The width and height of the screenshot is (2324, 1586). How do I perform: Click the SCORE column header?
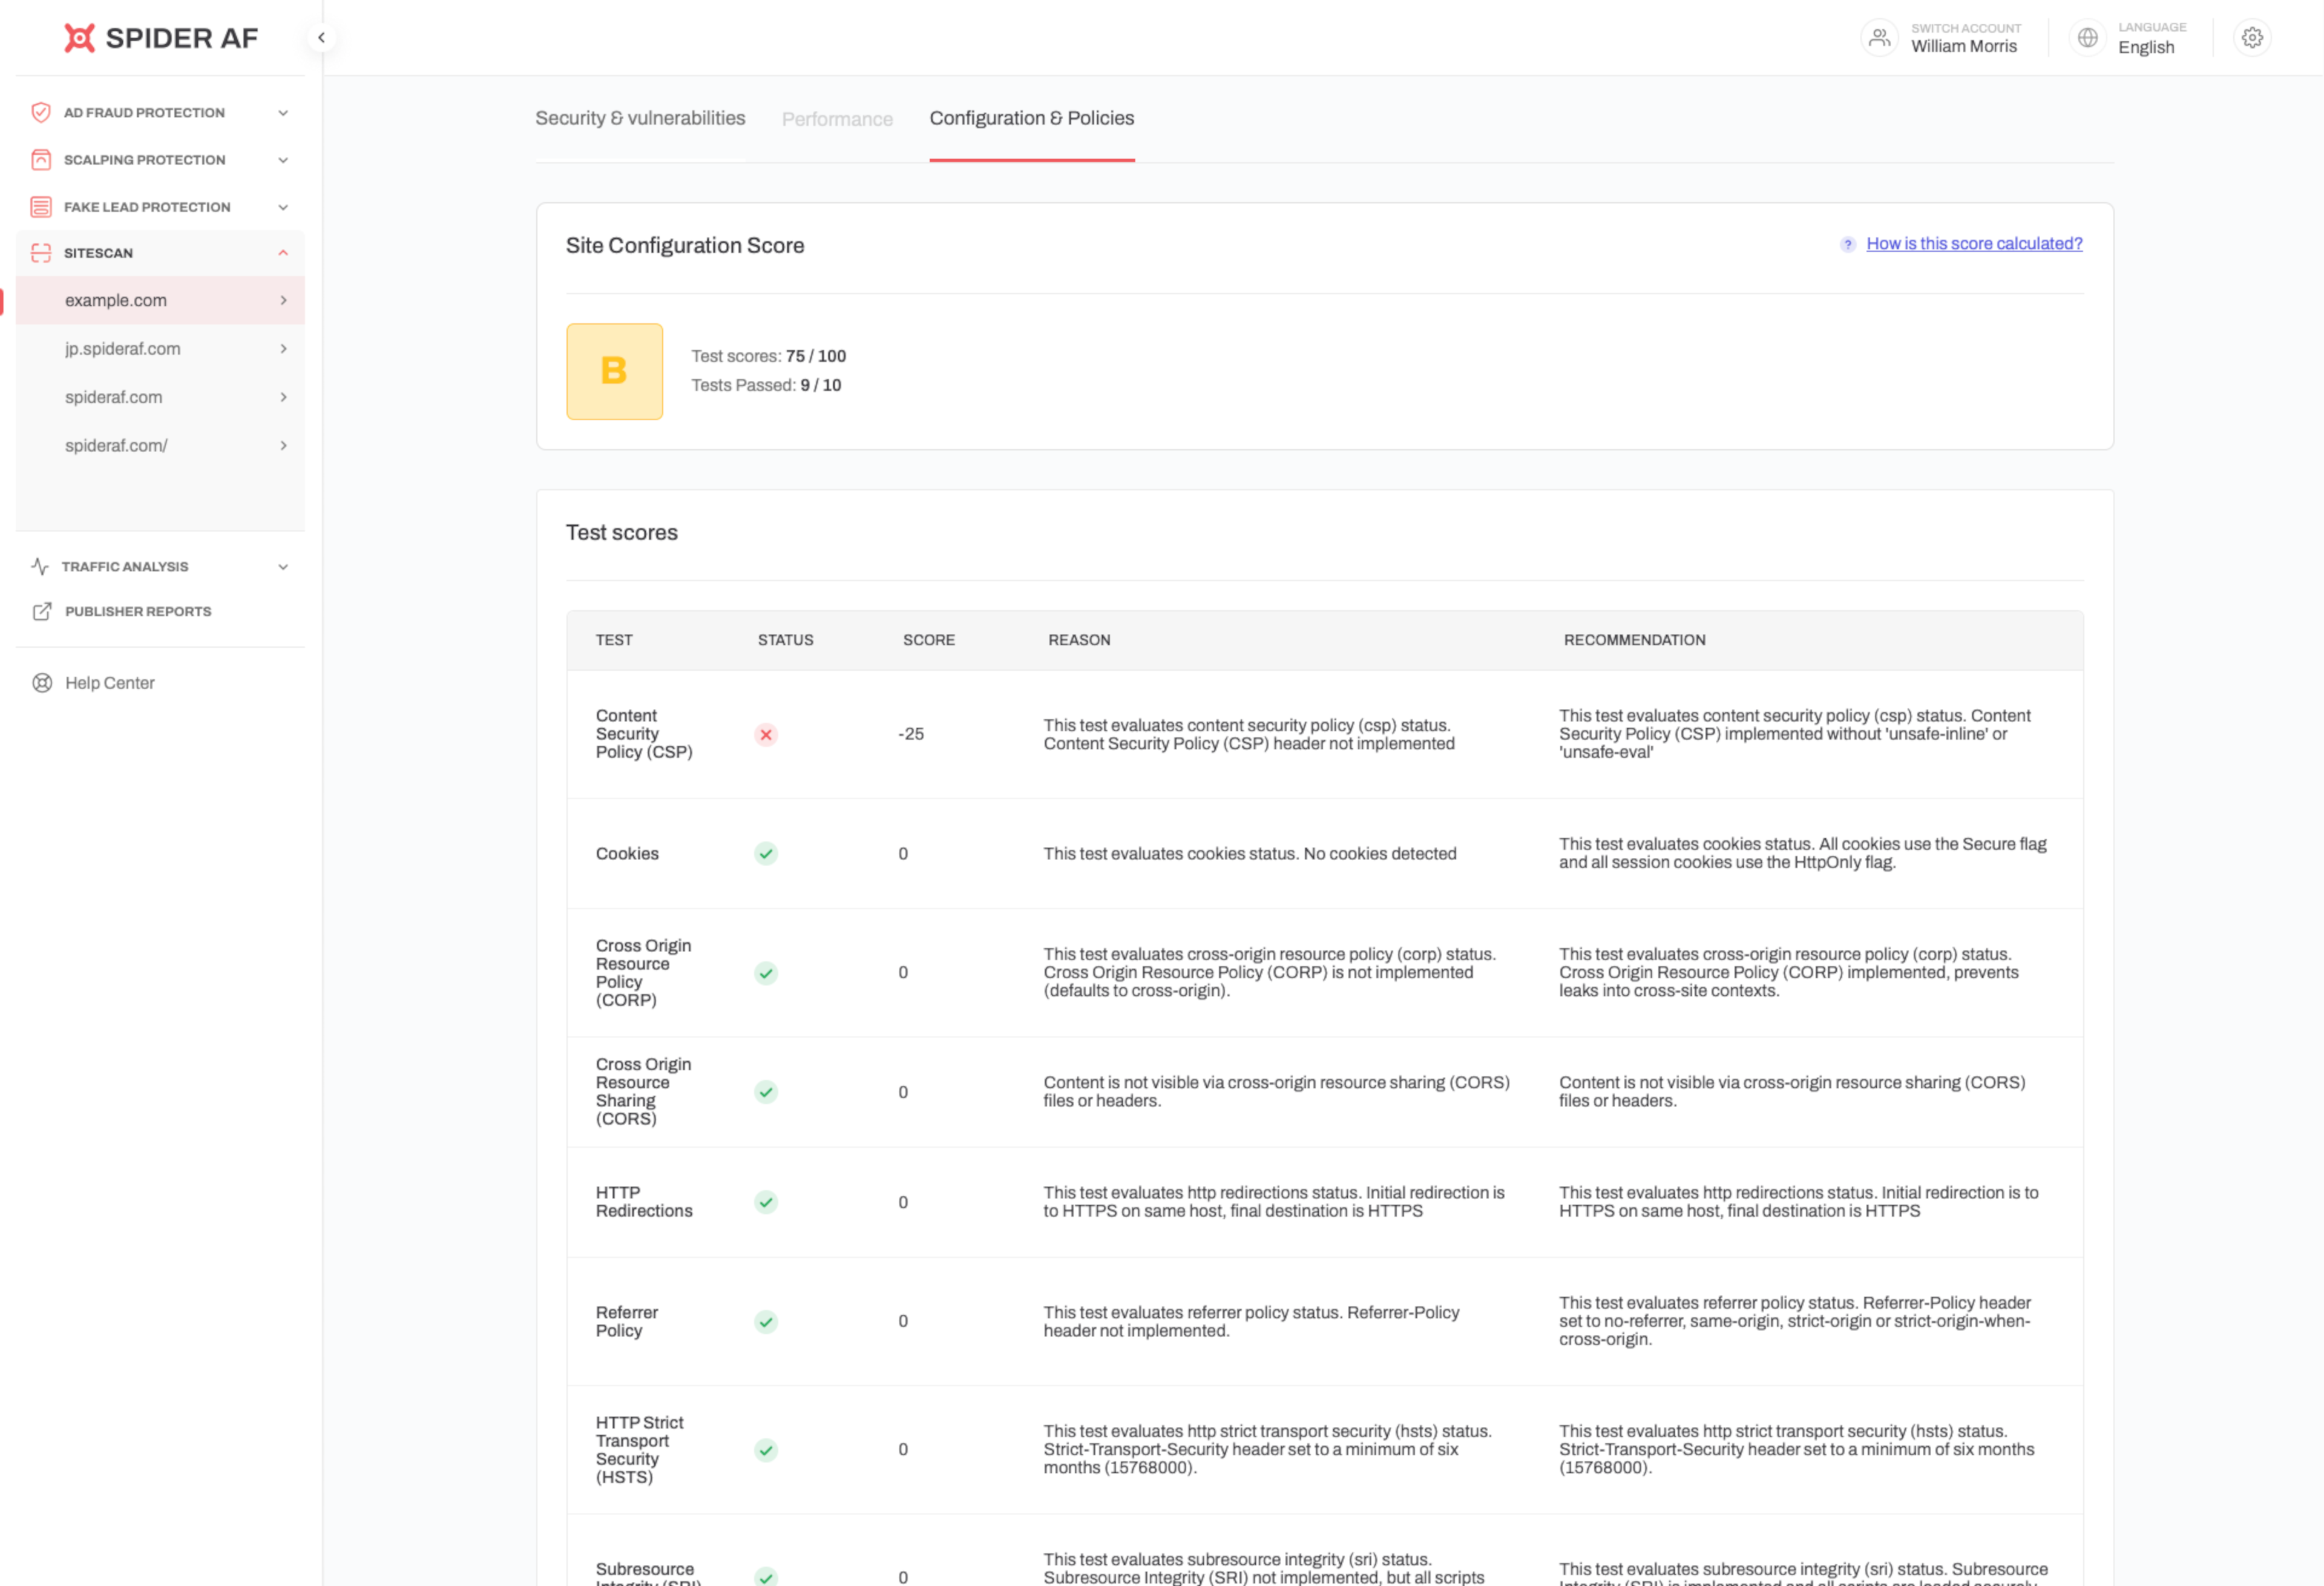click(x=929, y=640)
